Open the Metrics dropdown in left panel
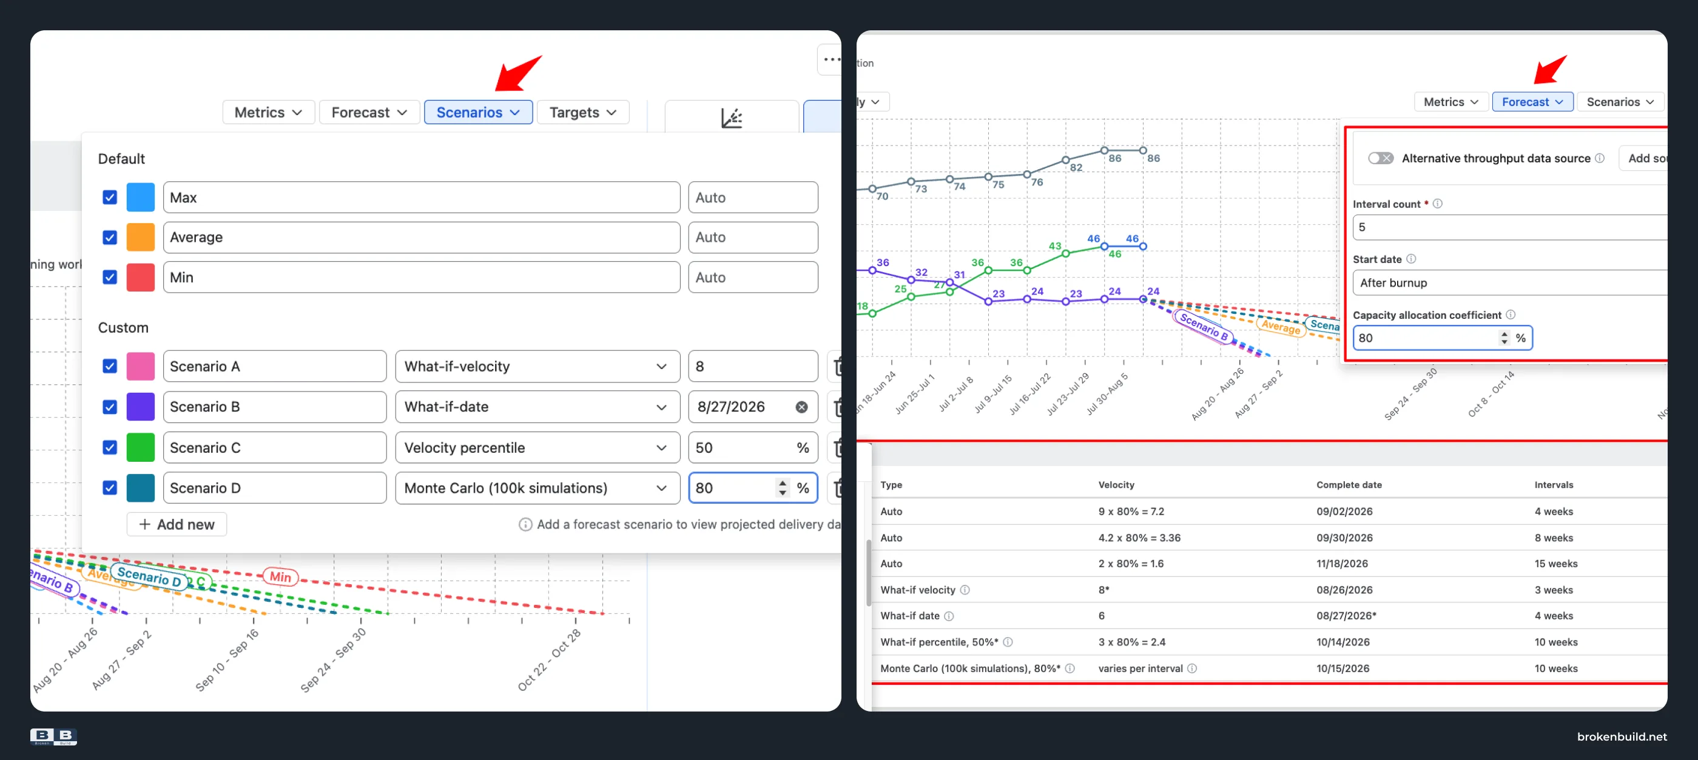Viewport: 1698px width, 760px height. click(x=268, y=113)
